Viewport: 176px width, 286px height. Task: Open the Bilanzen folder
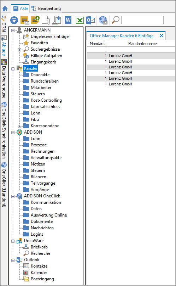(39, 177)
